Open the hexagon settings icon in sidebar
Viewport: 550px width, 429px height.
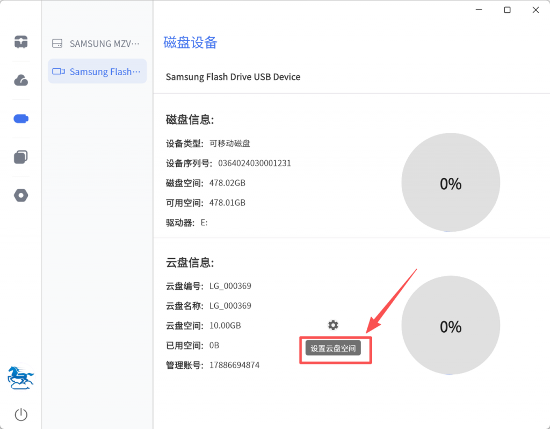[21, 195]
